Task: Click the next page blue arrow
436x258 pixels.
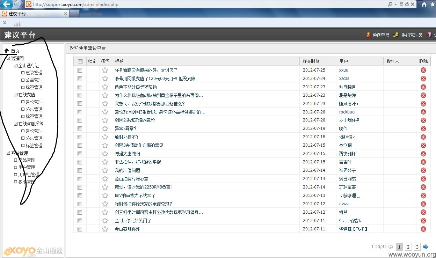Action: (x=426, y=247)
